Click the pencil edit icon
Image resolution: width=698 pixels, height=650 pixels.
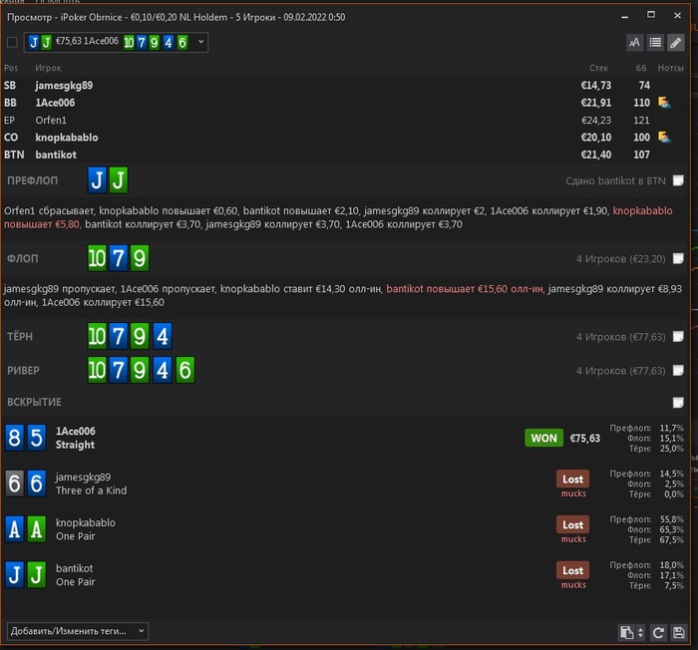676,42
